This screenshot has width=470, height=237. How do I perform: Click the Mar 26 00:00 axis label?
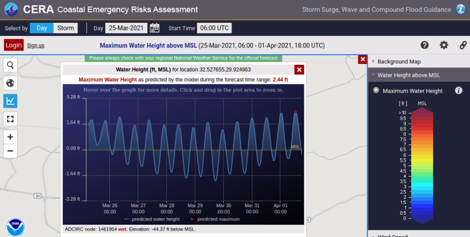click(110, 209)
